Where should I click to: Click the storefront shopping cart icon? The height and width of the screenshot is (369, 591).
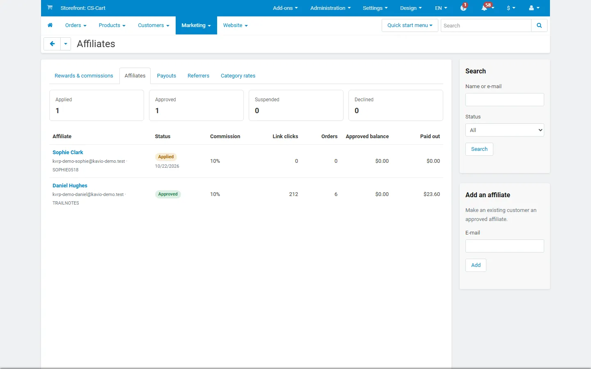coord(50,7)
